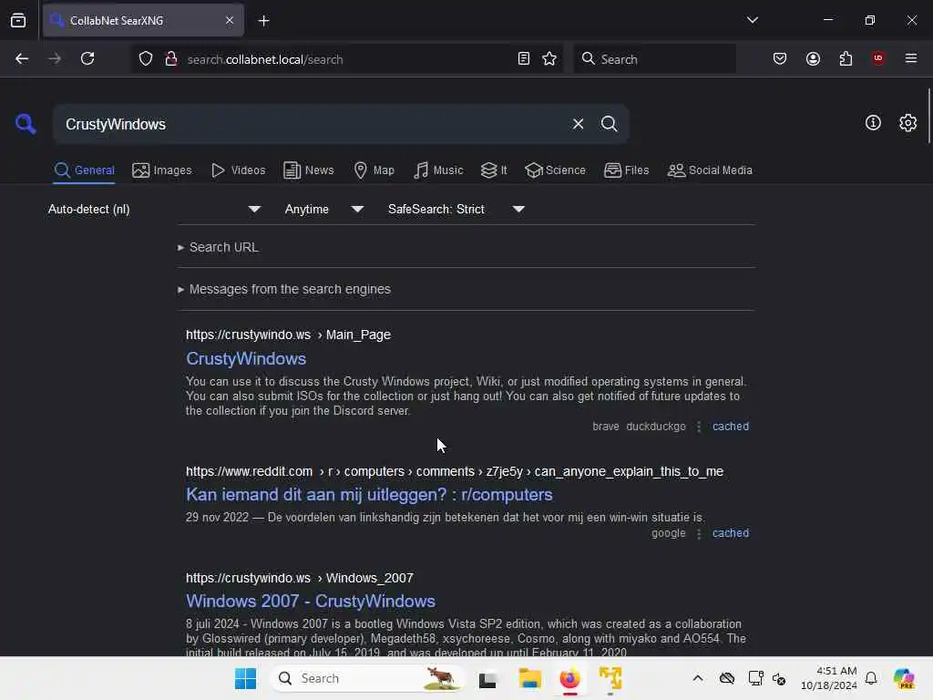Submit search with magnifier button
Image resolution: width=933 pixels, height=700 pixels.
(x=609, y=124)
